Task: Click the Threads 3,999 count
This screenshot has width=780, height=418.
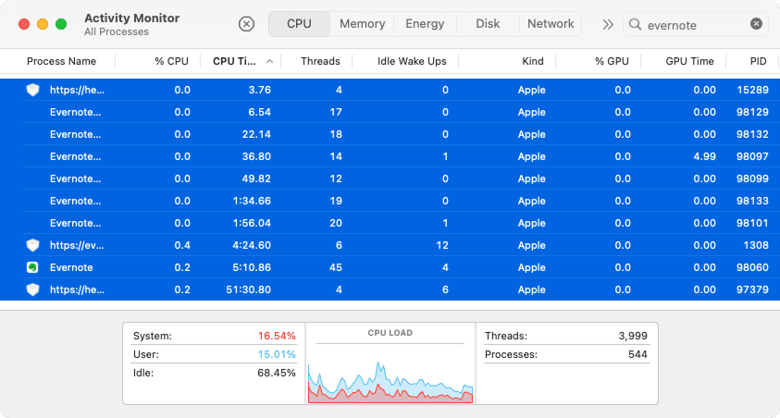Action: pos(633,336)
